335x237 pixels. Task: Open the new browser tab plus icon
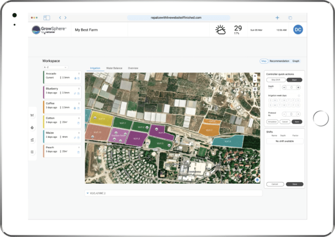(277, 18)
